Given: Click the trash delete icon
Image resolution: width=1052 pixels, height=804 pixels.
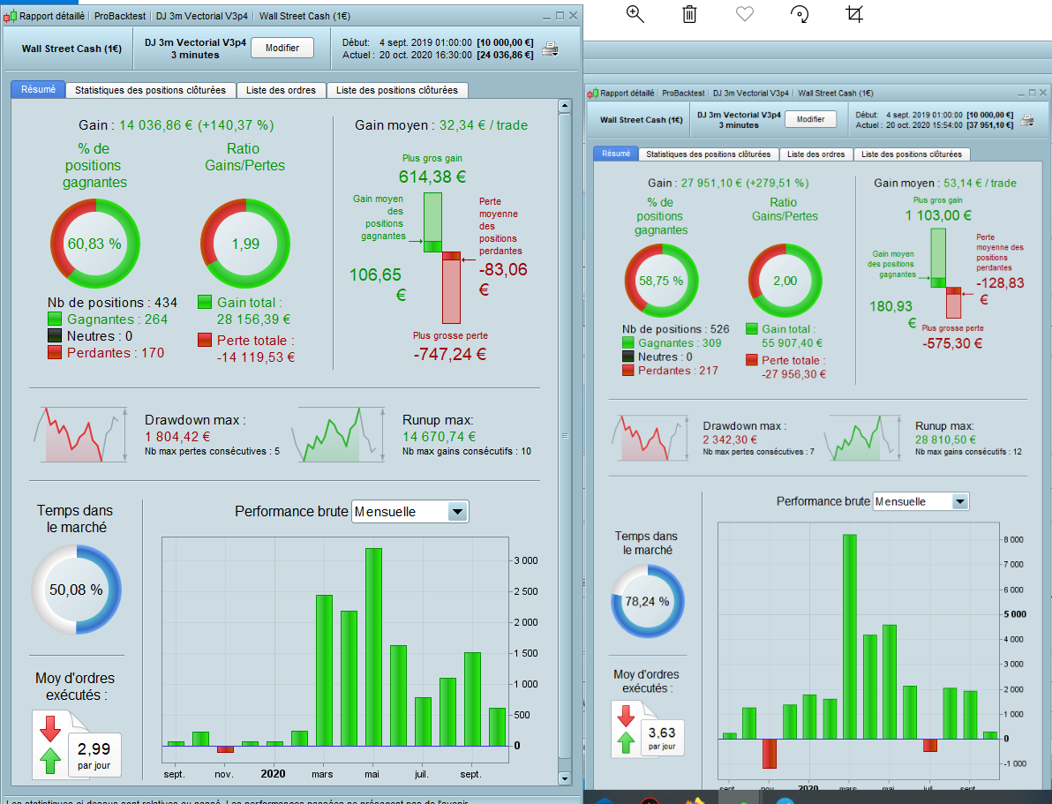Looking at the screenshot, I should 689,14.
